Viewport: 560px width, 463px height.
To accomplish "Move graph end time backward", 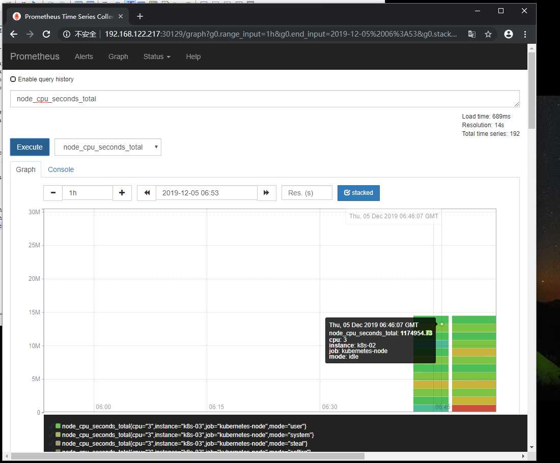I will (147, 193).
